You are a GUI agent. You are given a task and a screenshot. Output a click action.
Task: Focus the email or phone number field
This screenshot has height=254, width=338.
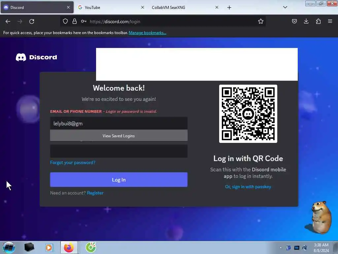click(119, 123)
